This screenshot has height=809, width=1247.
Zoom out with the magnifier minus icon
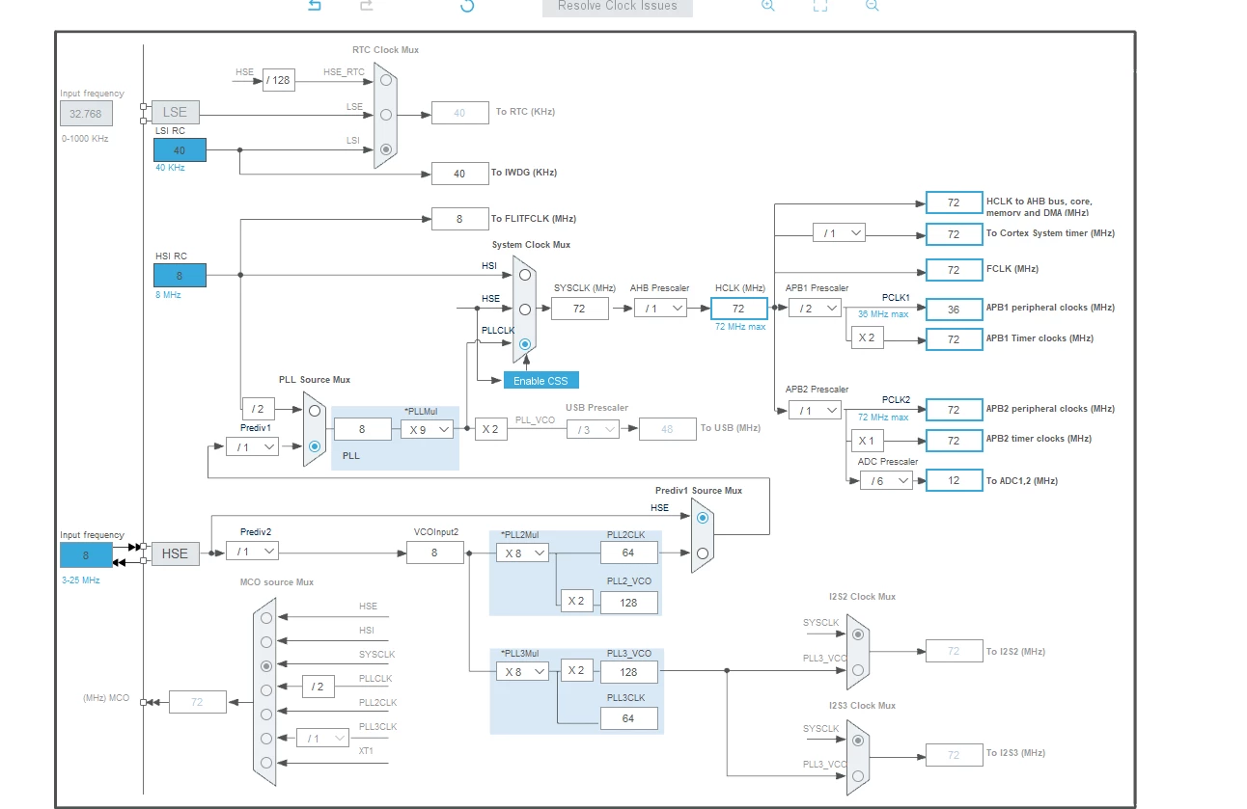873,5
